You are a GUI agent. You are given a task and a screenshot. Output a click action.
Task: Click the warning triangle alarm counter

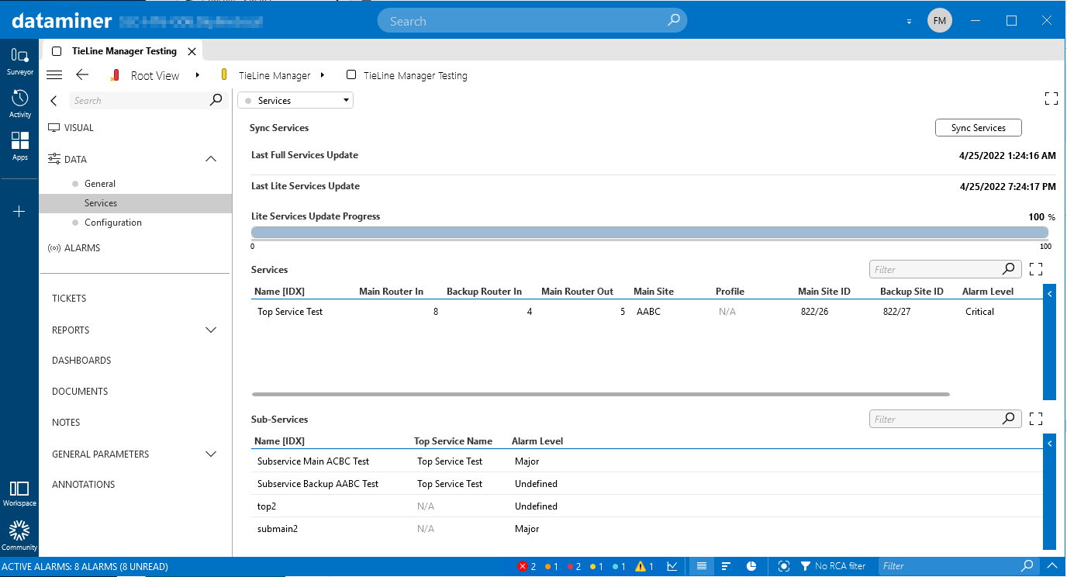coord(645,567)
